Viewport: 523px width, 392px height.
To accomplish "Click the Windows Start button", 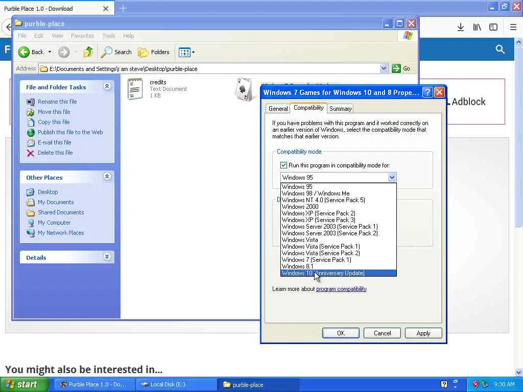I will (x=24, y=384).
